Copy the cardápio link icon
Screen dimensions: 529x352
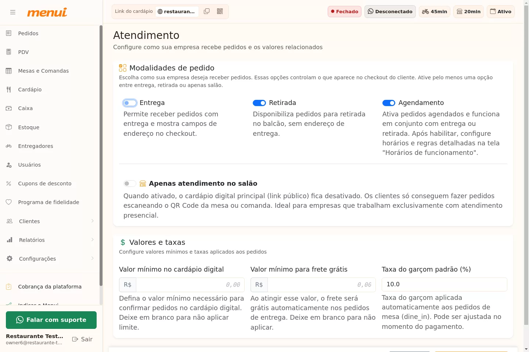[207, 11]
